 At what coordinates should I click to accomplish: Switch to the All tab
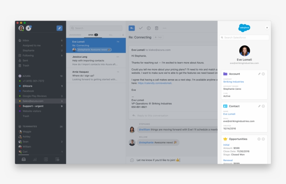[111, 35]
